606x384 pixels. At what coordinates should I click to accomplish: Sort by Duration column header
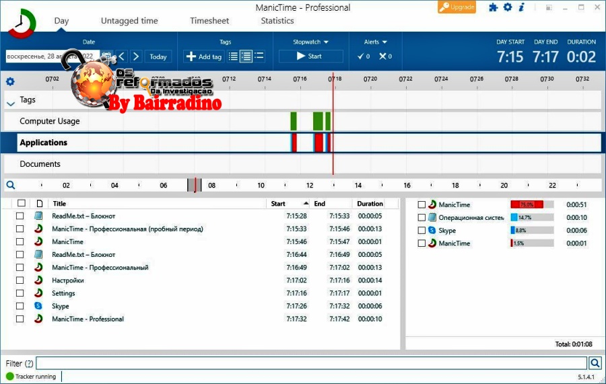pos(370,203)
